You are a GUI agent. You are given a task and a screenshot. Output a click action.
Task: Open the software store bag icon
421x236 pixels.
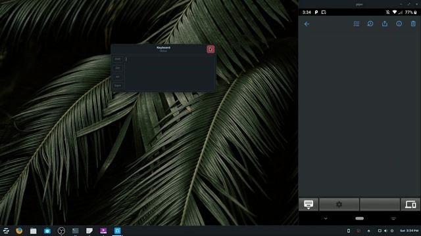(x=47, y=231)
